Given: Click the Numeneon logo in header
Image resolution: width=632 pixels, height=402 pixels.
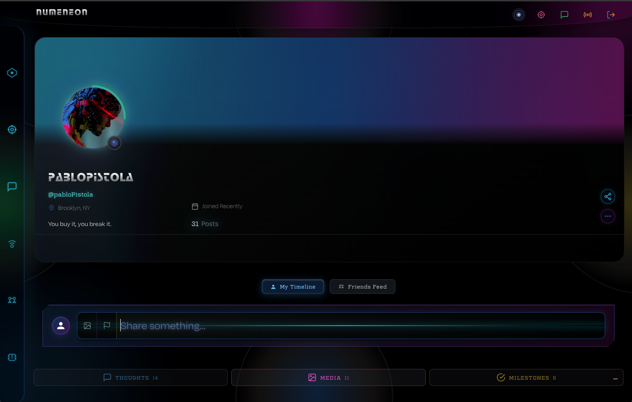Looking at the screenshot, I should coord(62,12).
